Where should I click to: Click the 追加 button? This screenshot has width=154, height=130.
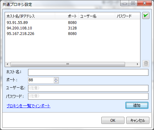137,105
